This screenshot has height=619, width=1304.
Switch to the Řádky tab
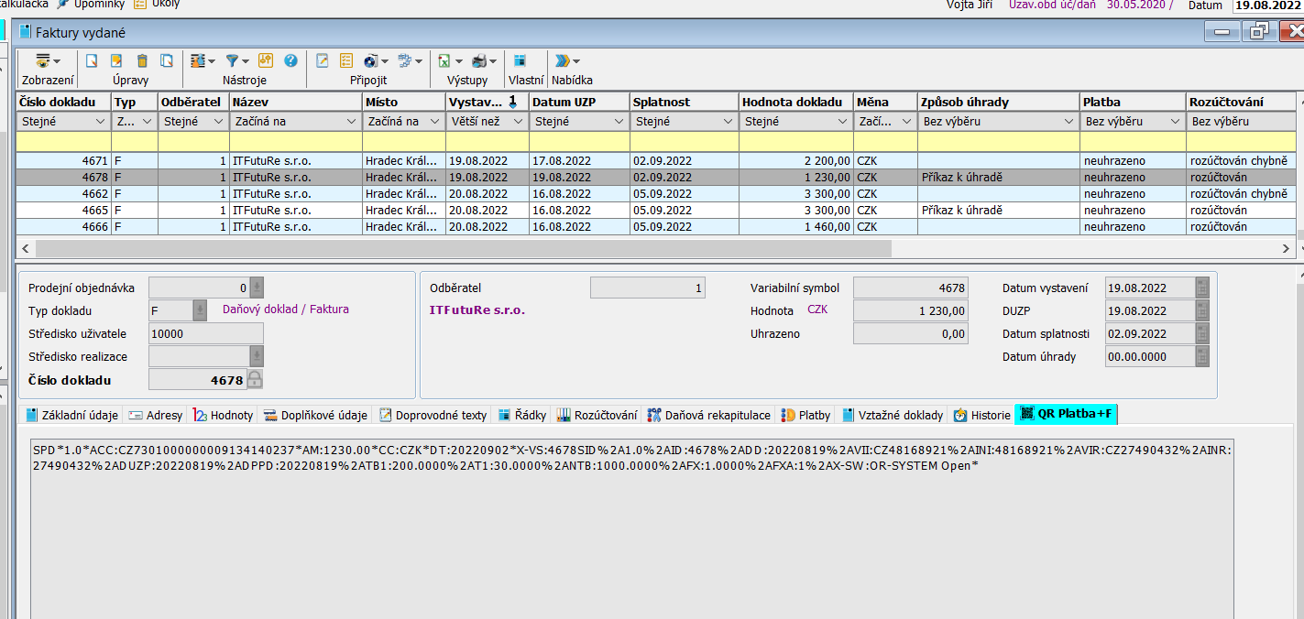coord(522,415)
